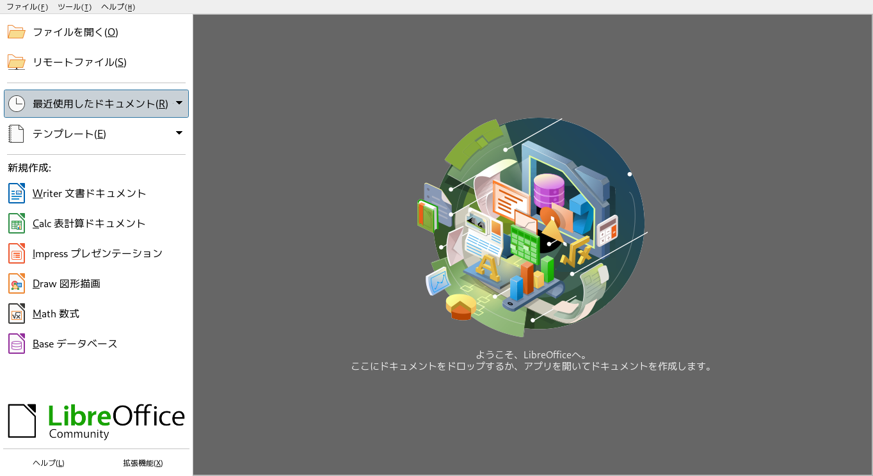Click the templates notebook icon
Image resolution: width=873 pixels, height=476 pixels.
tap(16, 134)
